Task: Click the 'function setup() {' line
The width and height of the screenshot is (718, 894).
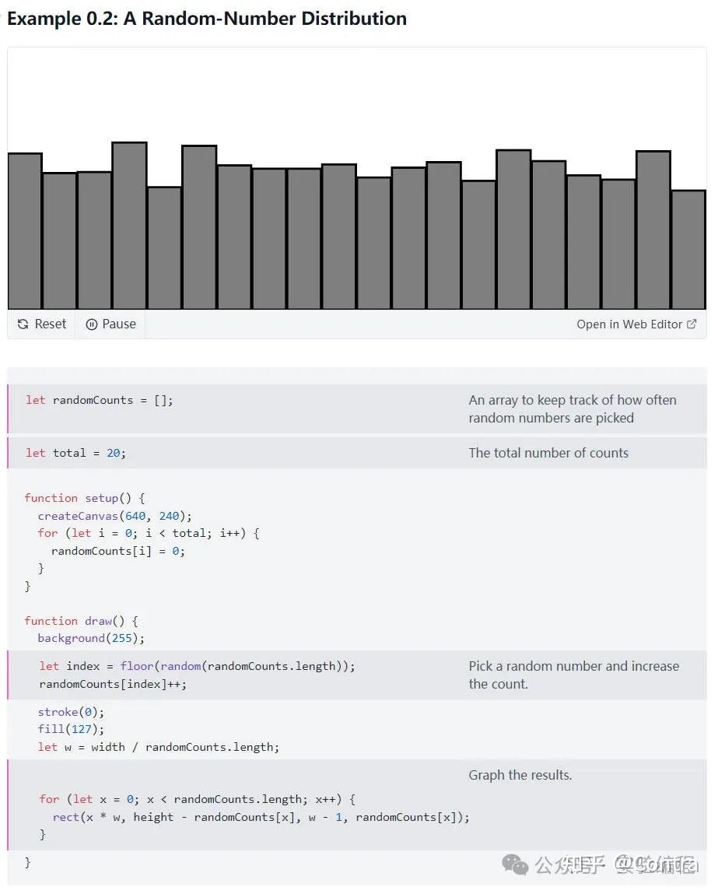Action: click(85, 498)
